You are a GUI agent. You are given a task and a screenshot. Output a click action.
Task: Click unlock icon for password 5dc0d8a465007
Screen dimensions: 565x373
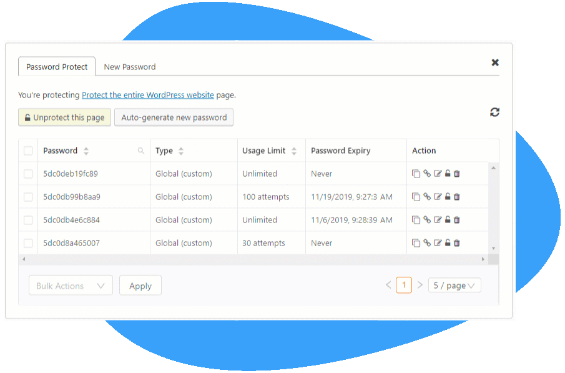[x=448, y=243]
